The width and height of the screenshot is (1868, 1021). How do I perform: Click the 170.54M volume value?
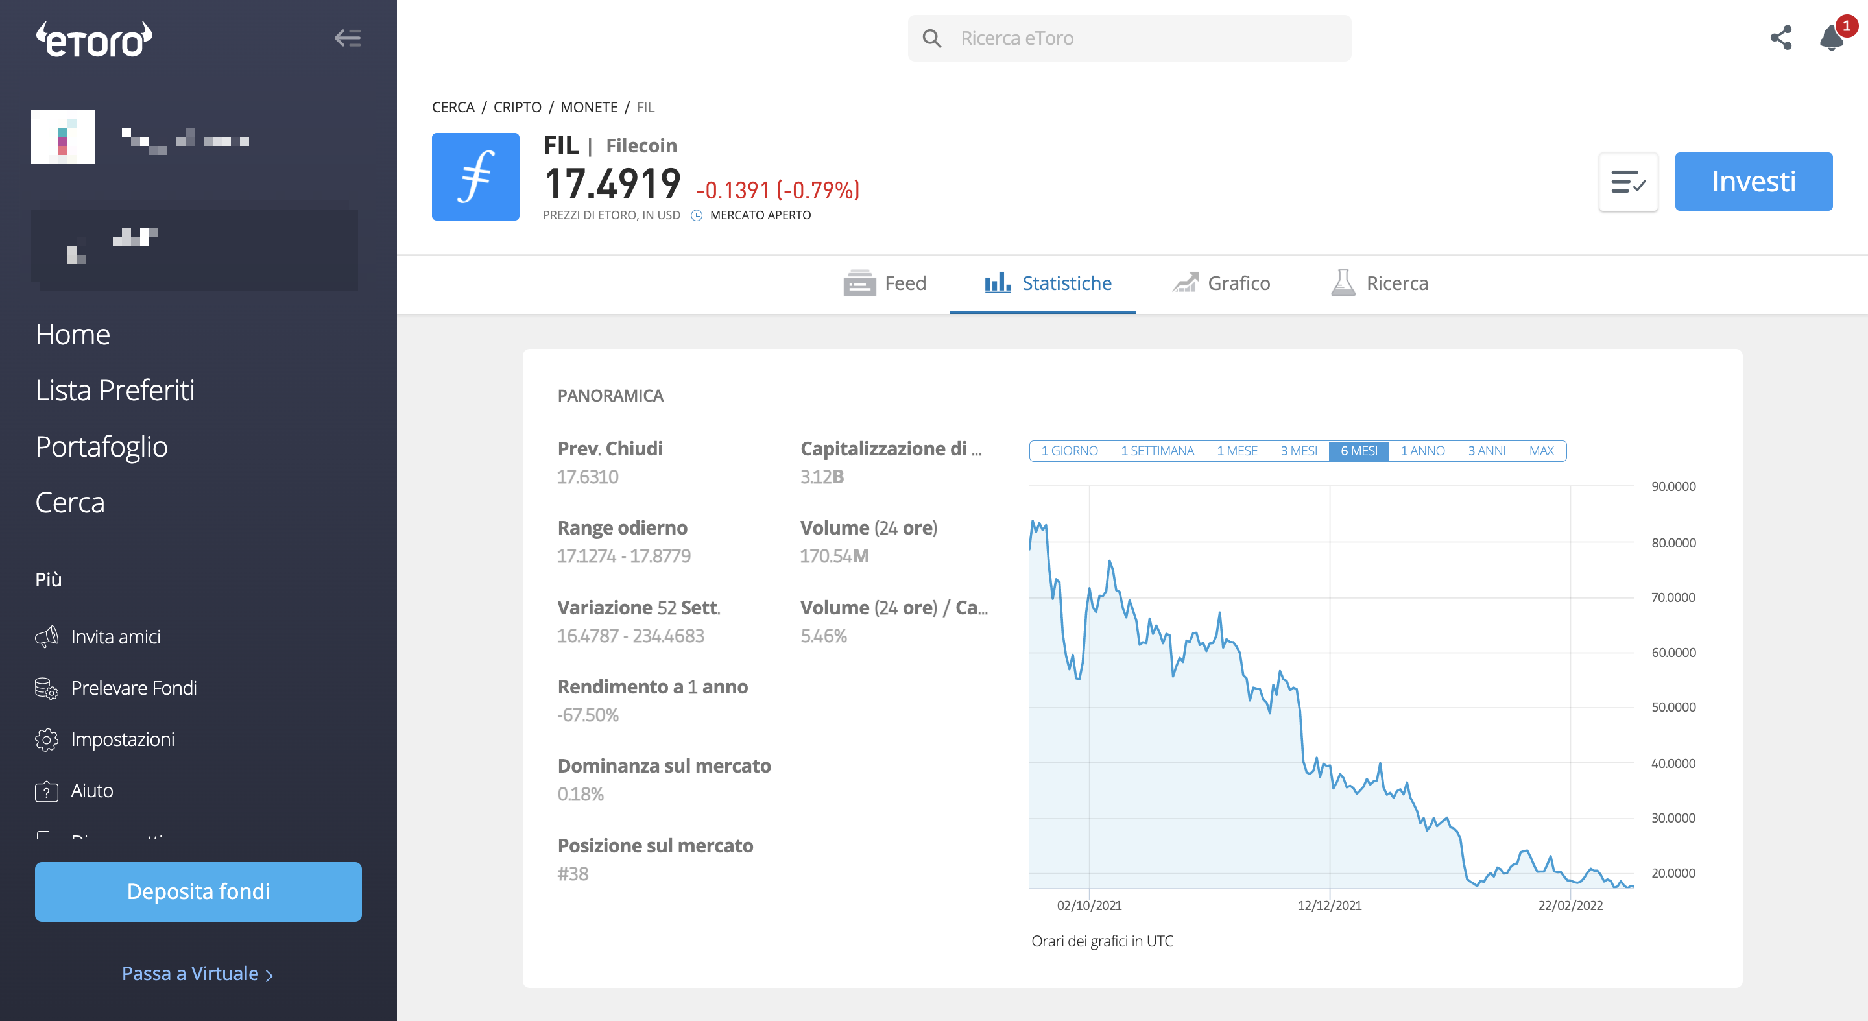tap(835, 556)
